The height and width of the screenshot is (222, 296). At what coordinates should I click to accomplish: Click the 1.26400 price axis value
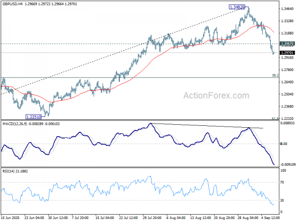pyautogui.click(x=287, y=82)
